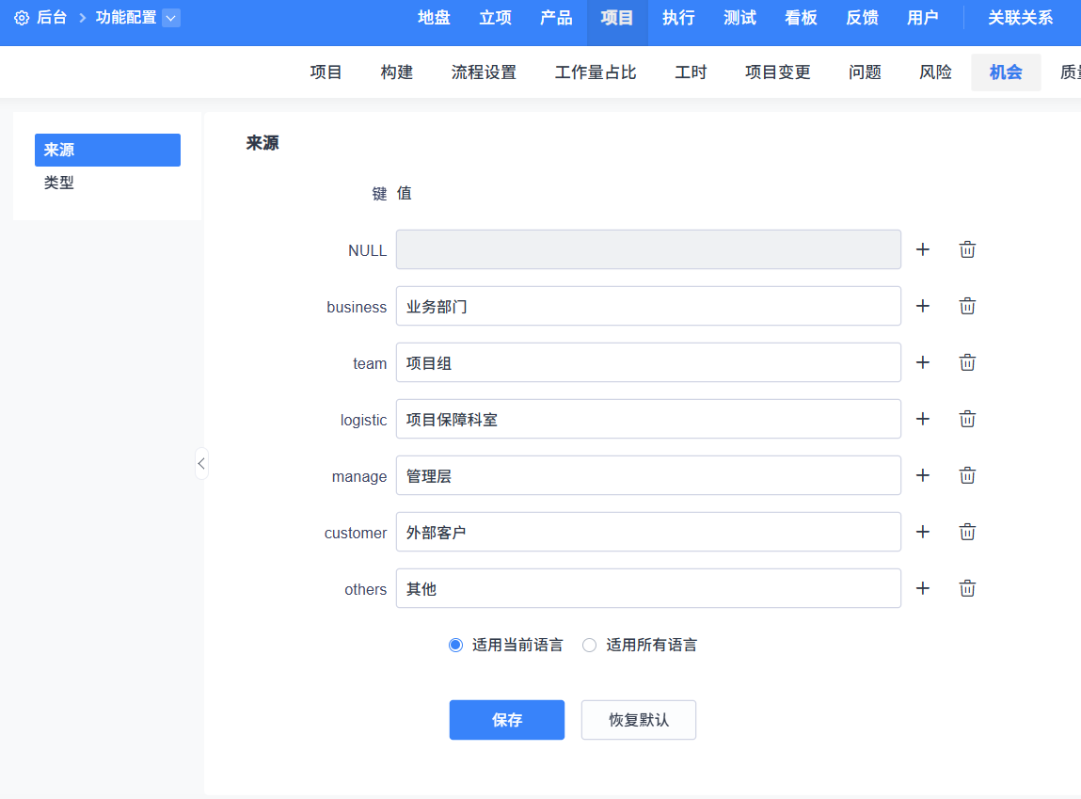The width and height of the screenshot is (1081, 799).
Task: Open the 流程设置 tab
Action: click(484, 72)
